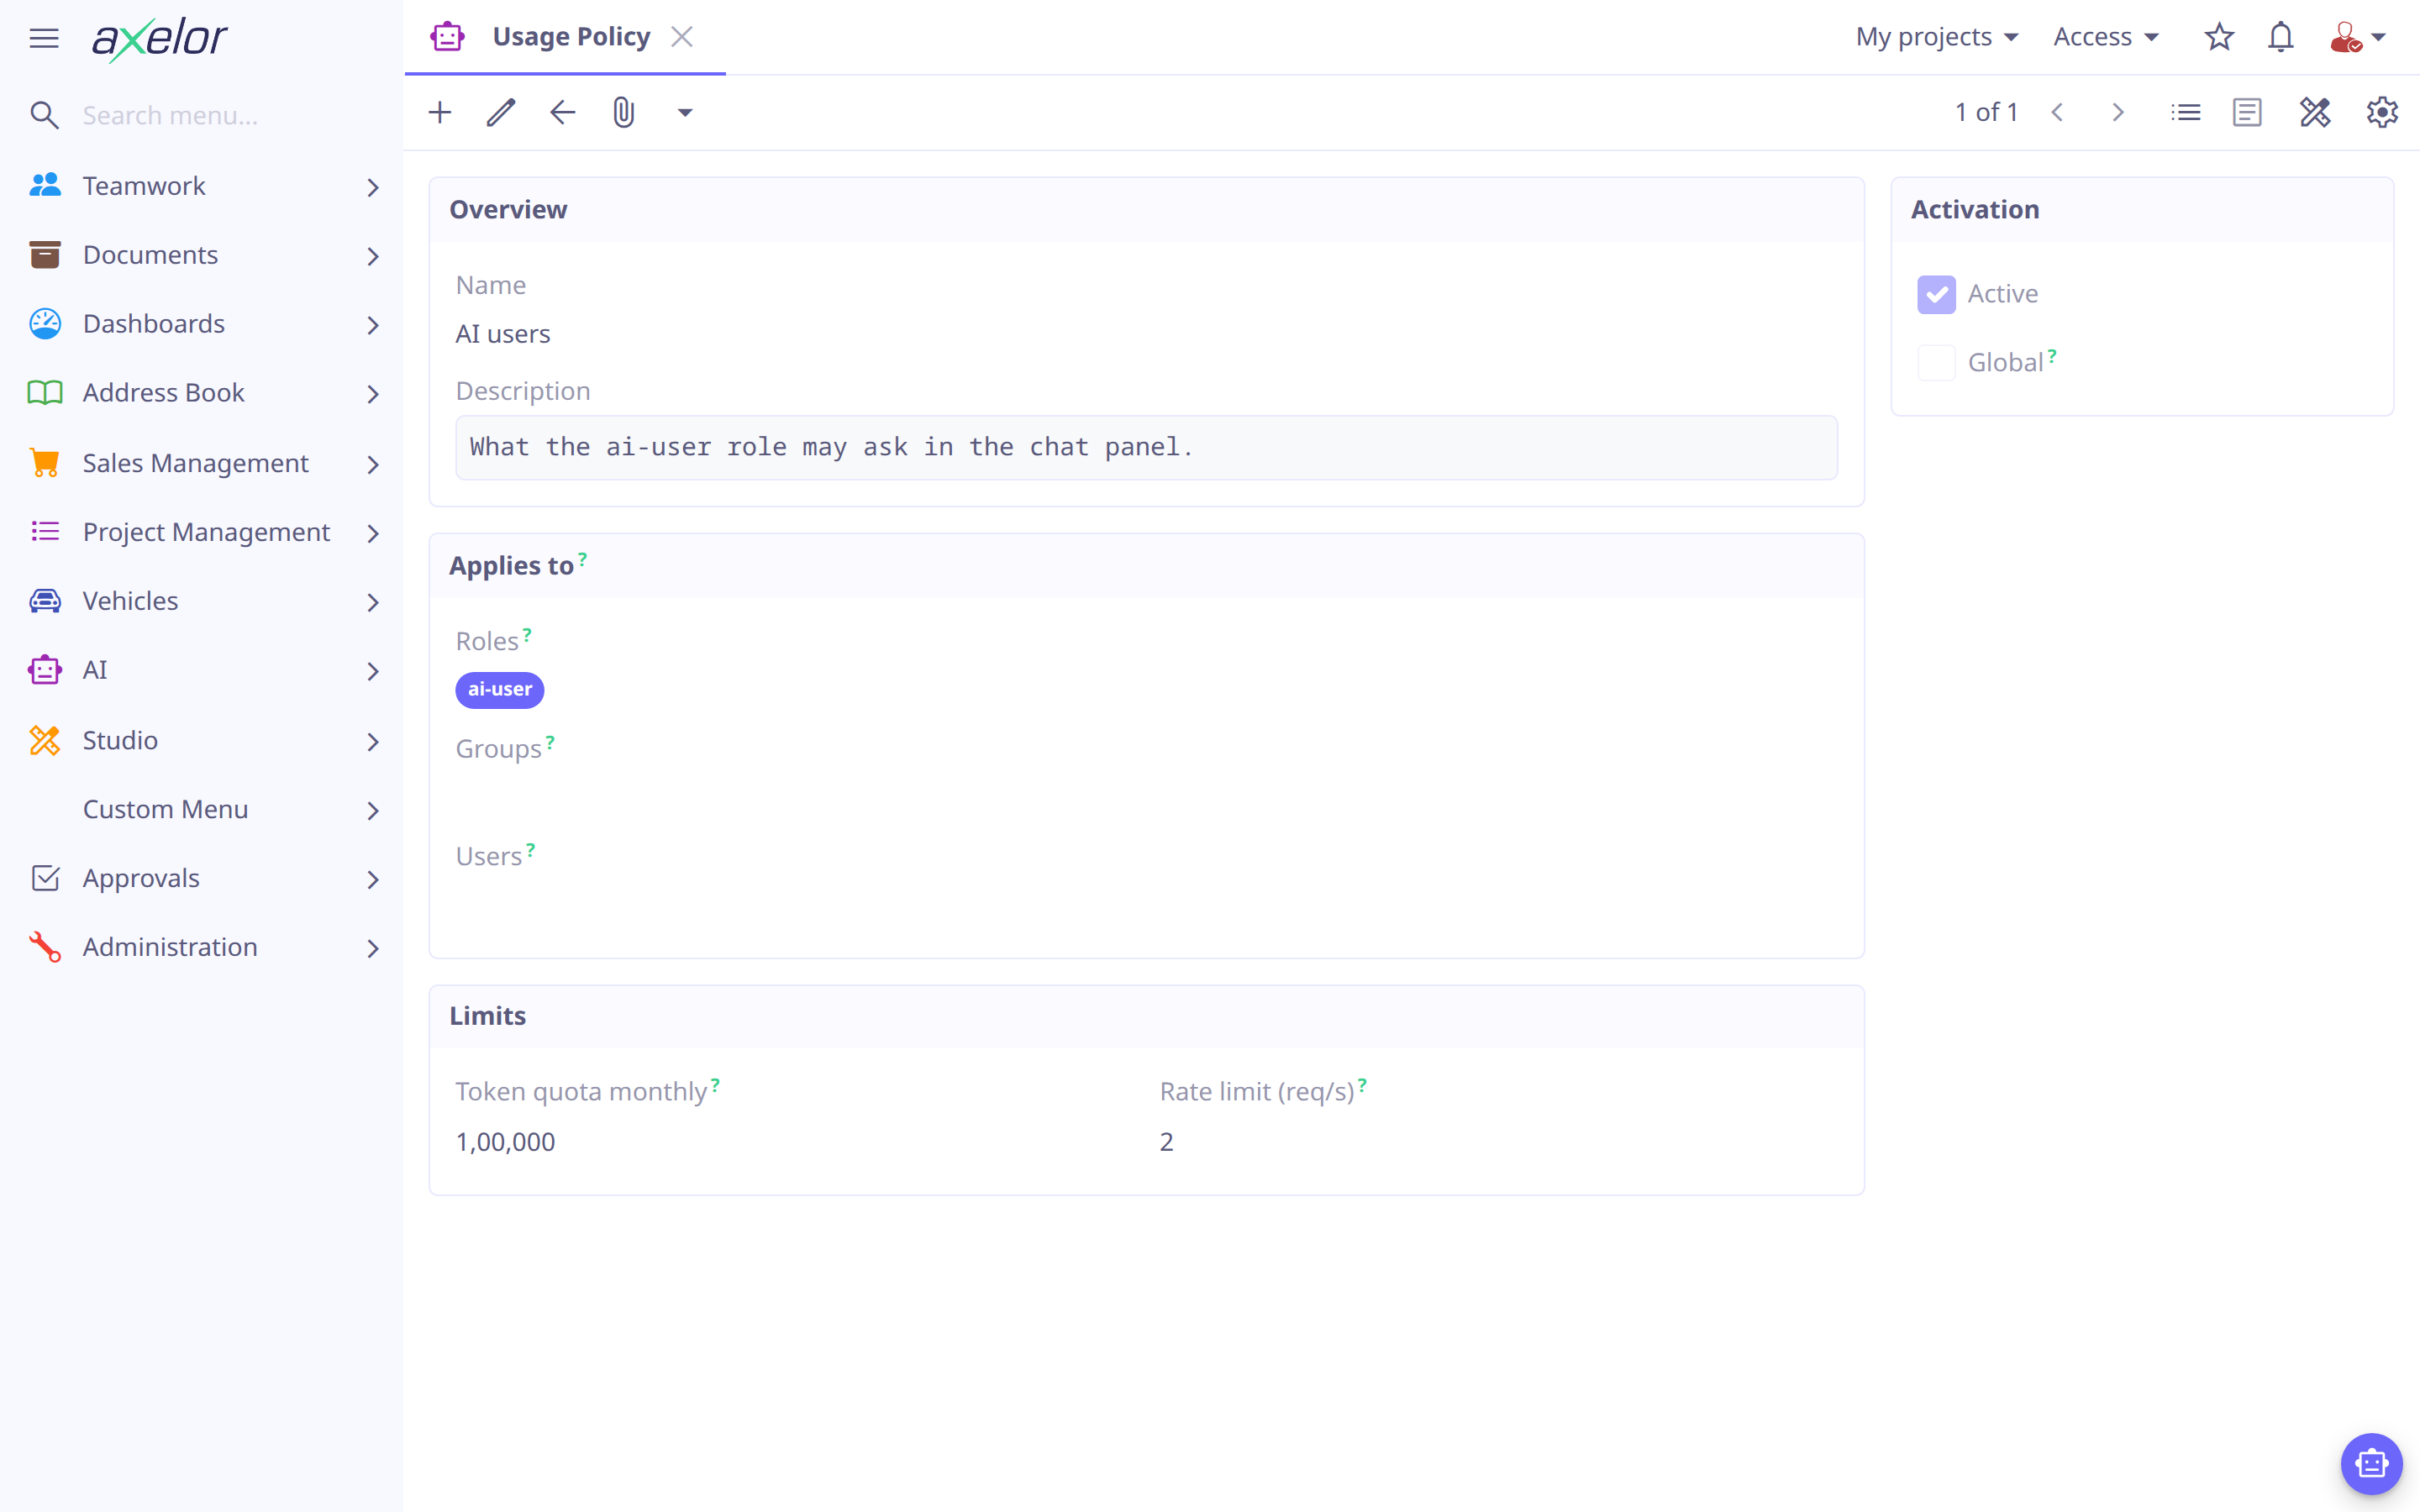Click the hamburger menu icon
The image size is (2420, 1512).
(x=44, y=38)
